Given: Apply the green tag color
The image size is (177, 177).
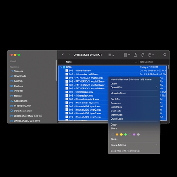Looking at the screenshot, I should pos(126,134).
